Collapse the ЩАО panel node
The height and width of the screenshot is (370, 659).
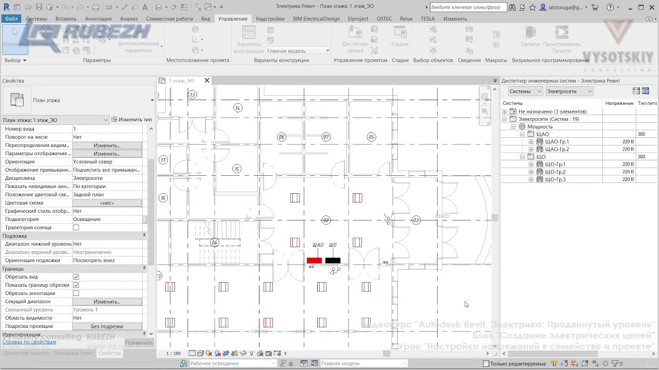[522, 134]
